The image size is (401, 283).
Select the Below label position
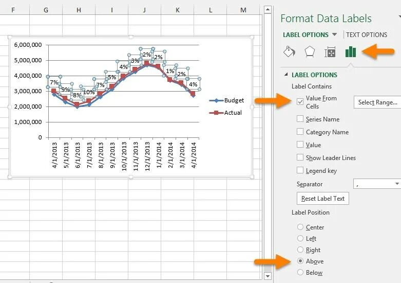300,272
